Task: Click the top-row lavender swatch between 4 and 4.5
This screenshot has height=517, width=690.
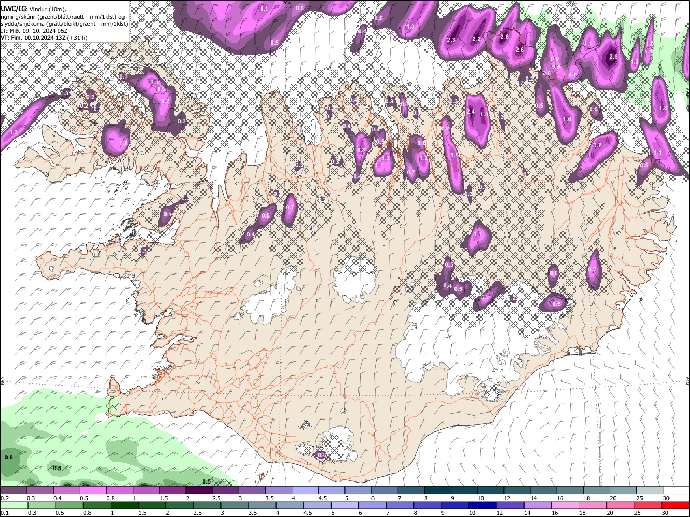Action: (305, 491)
